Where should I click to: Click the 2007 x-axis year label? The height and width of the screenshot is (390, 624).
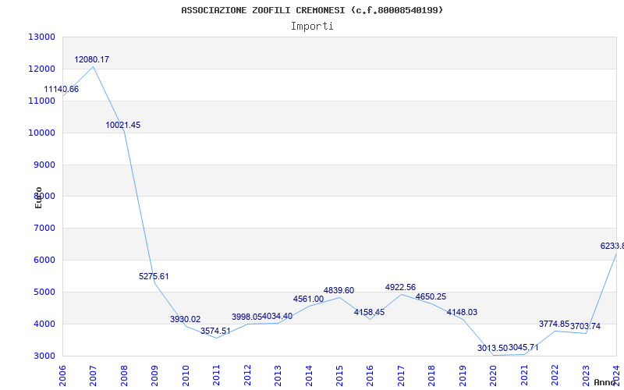click(93, 376)
